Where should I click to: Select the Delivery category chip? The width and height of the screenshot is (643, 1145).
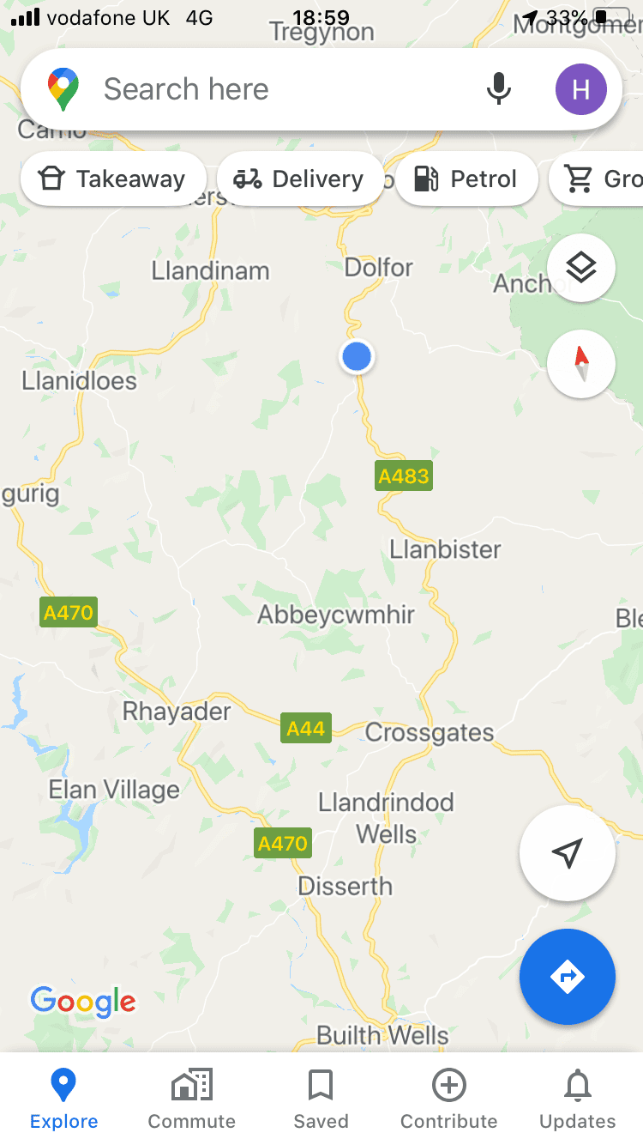tap(300, 179)
